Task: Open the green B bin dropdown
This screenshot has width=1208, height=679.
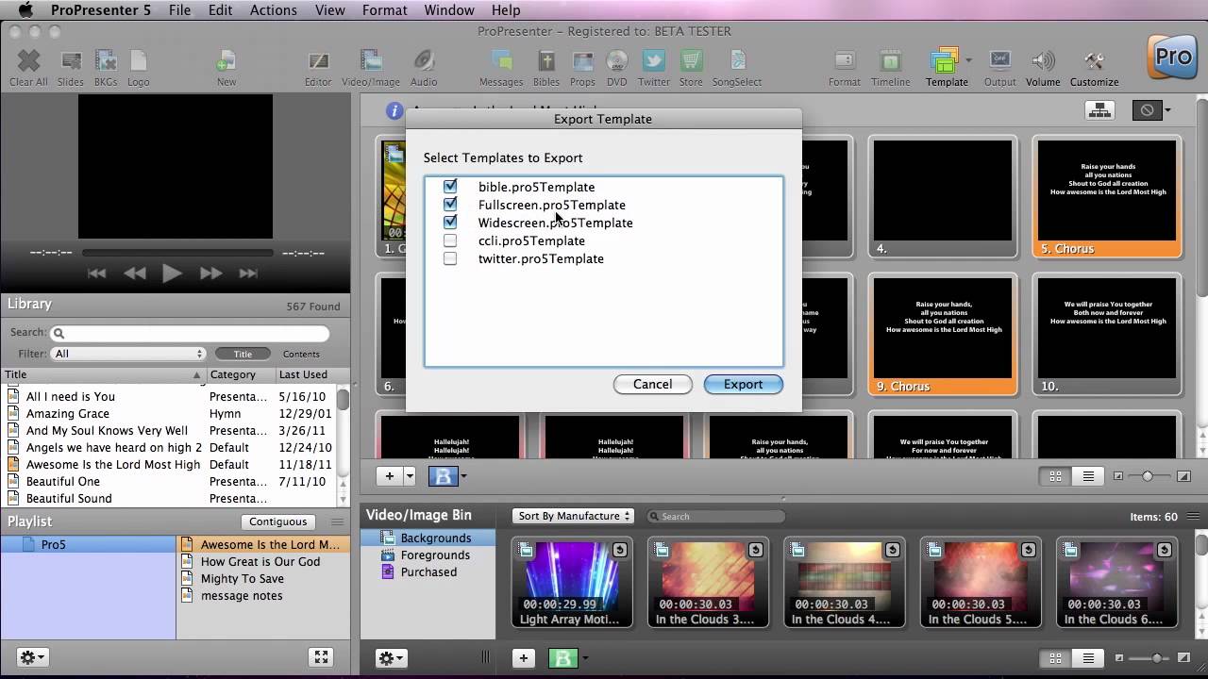Action: [584, 658]
